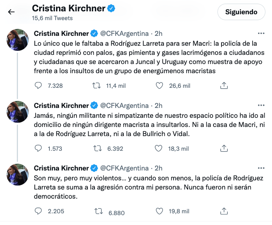This screenshot has height=225, width=272.
Task: Like the tweet with 18,3 mil likes
Action: coord(159,149)
